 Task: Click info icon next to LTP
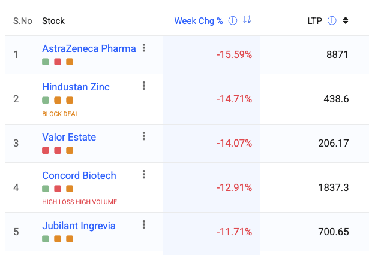coord(332,21)
